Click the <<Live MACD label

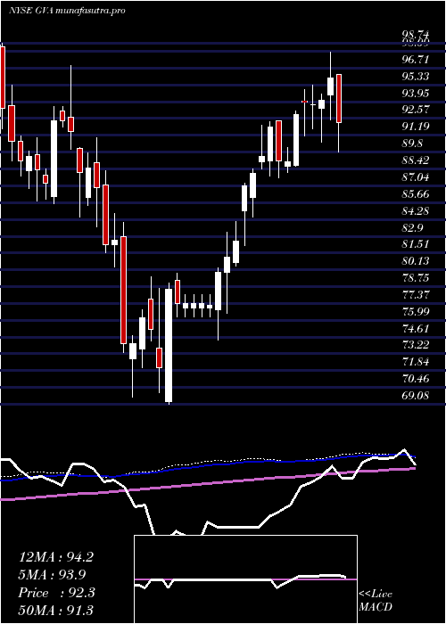tap(376, 600)
